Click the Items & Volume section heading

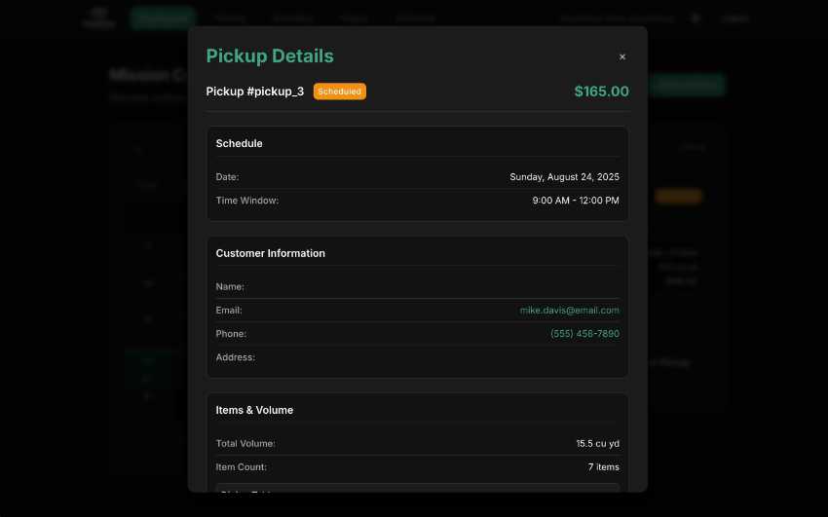(254, 410)
